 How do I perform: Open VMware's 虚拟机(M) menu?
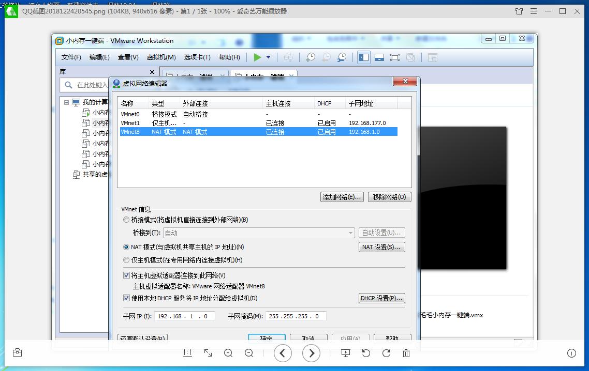pos(161,57)
